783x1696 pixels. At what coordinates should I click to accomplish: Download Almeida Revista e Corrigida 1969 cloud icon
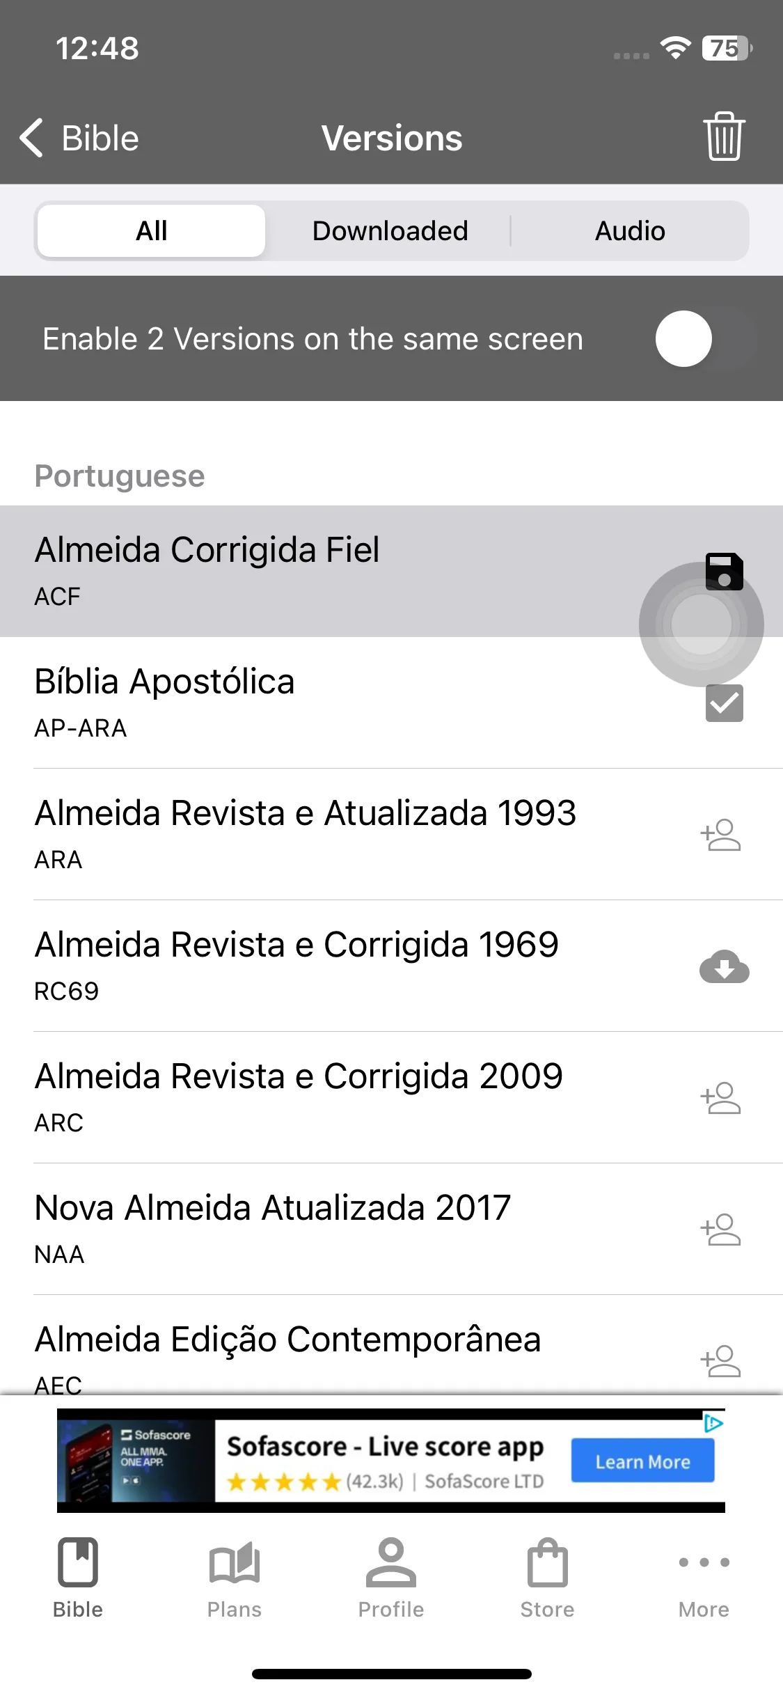pyautogui.click(x=724, y=966)
